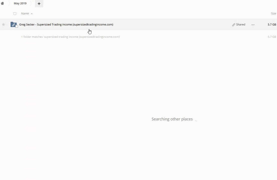This screenshot has height=180, width=277.
Task: Click the loading spinner after Searching text
Action: coord(196,119)
